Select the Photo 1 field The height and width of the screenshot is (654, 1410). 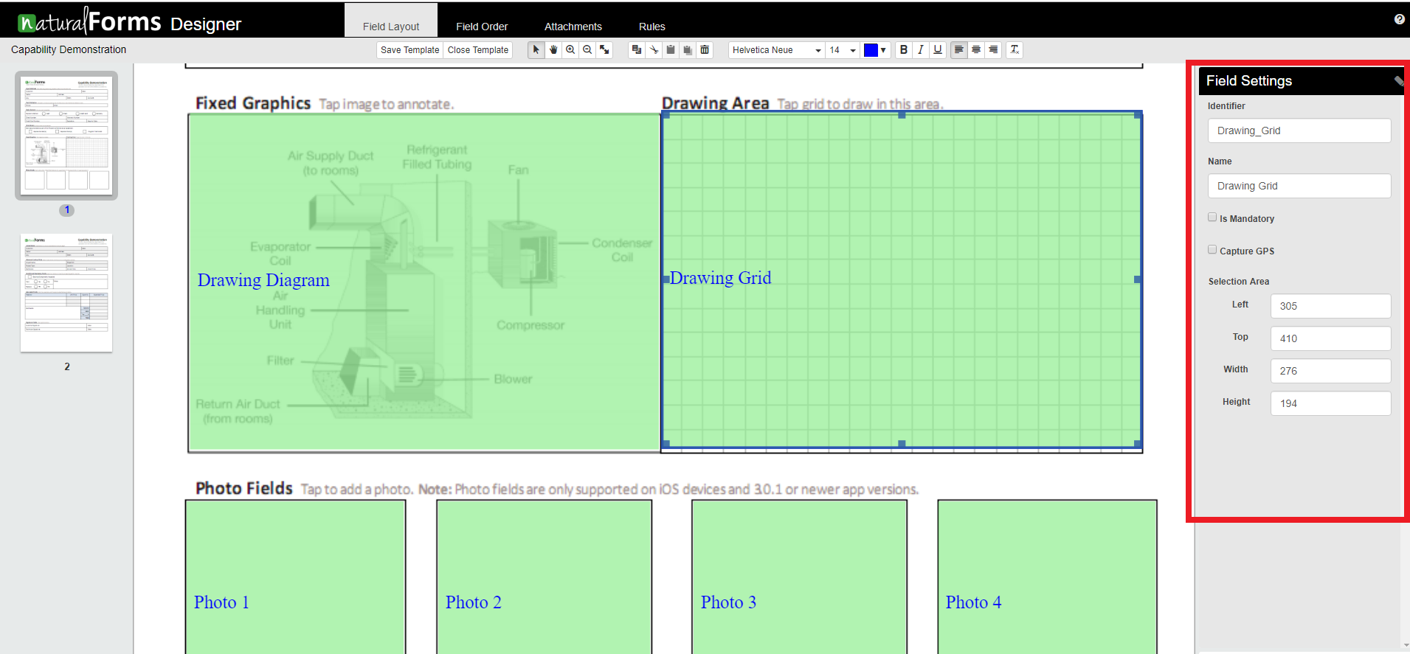(295, 577)
